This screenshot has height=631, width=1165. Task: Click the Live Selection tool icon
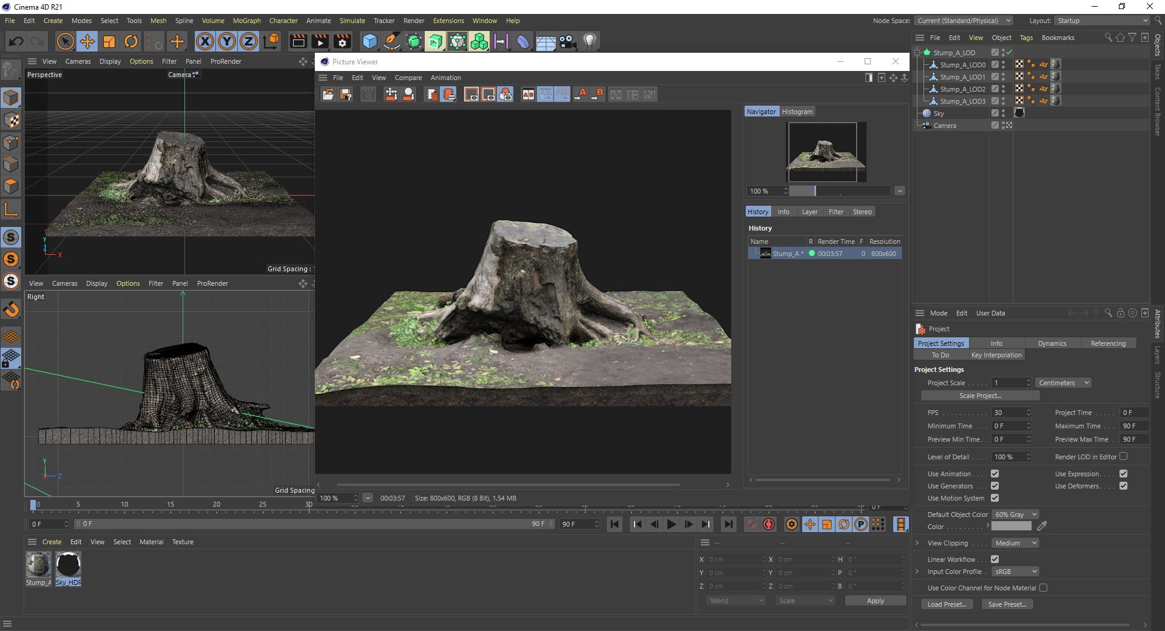point(65,41)
